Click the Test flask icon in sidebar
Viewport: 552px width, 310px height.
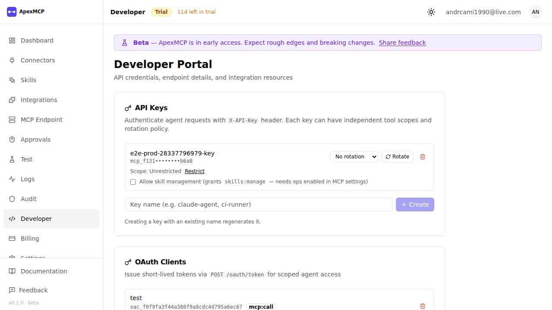(x=12, y=159)
